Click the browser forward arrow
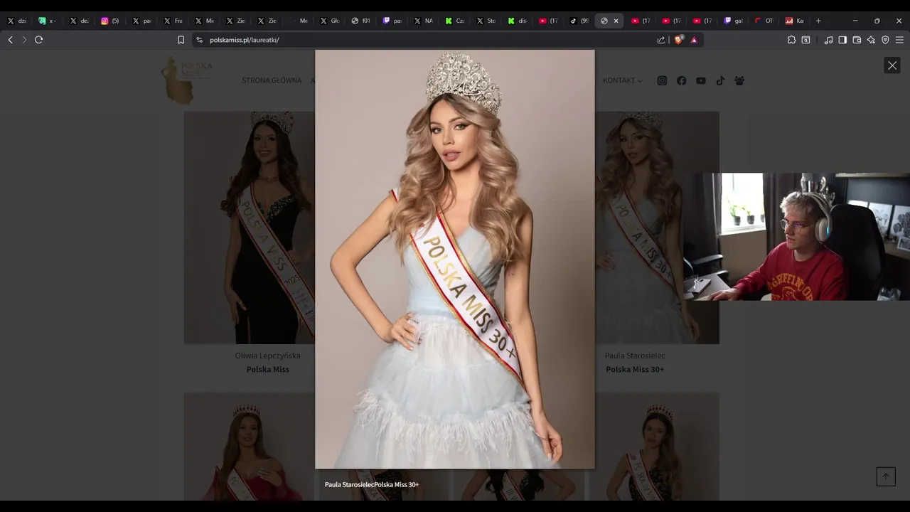The height and width of the screenshot is (512, 910). (x=24, y=40)
